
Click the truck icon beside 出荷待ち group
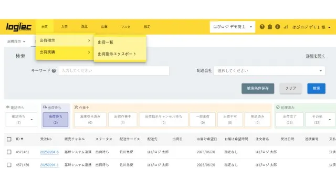45,107
